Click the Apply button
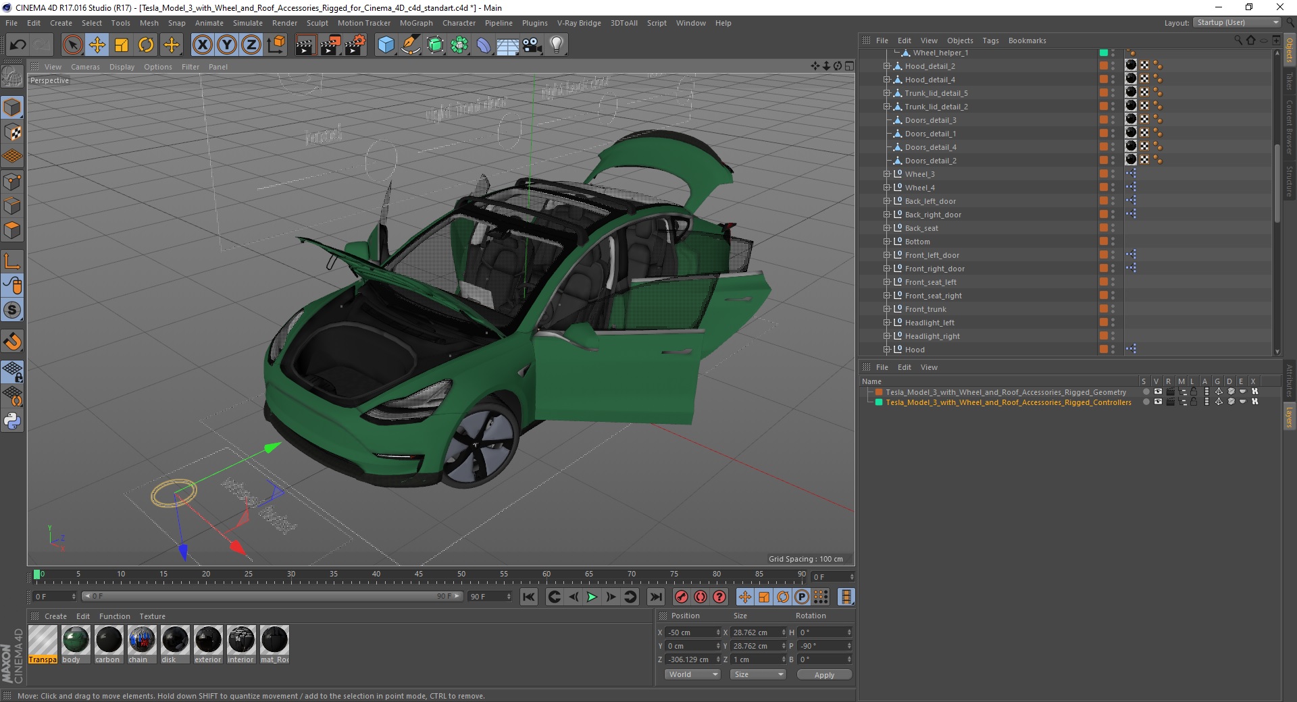Screen dimensions: 1297x702 tap(824, 674)
